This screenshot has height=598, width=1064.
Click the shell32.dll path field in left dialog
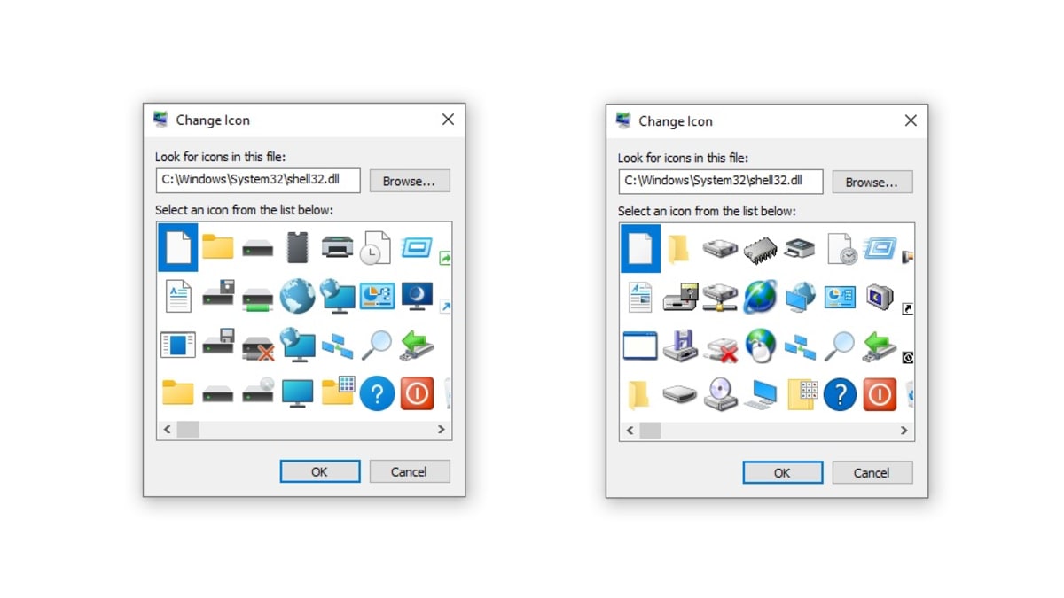click(258, 181)
